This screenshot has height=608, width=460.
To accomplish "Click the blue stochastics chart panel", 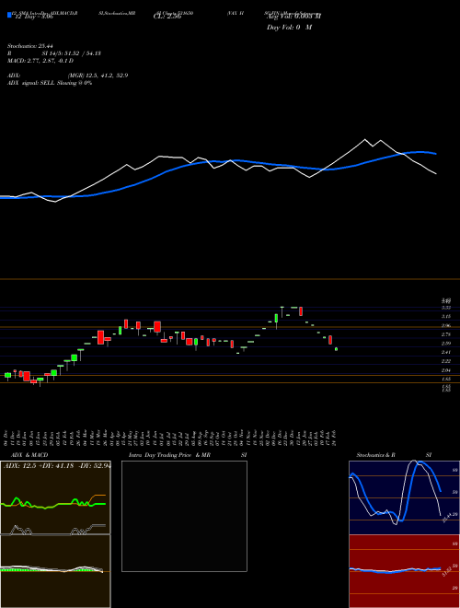I will tap(404, 497).
